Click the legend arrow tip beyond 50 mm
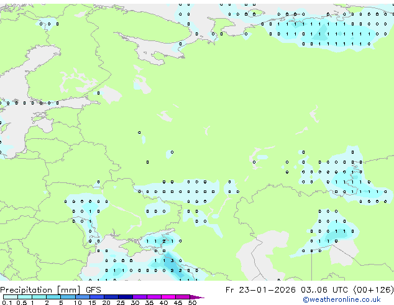 click(197, 297)
